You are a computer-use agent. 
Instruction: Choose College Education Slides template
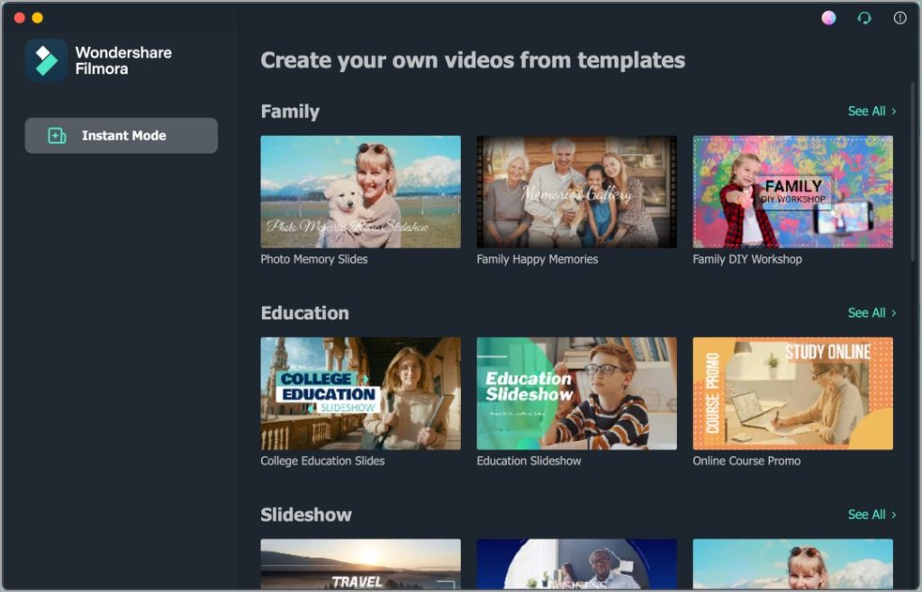click(x=360, y=393)
